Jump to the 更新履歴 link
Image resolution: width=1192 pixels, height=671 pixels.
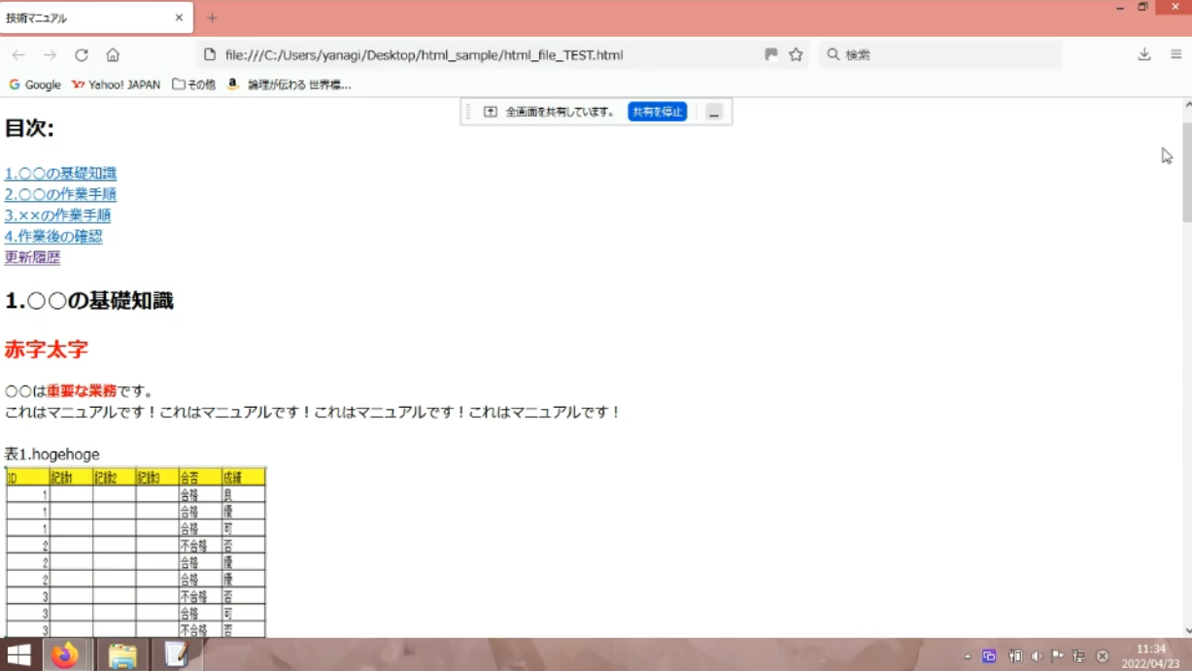[32, 257]
